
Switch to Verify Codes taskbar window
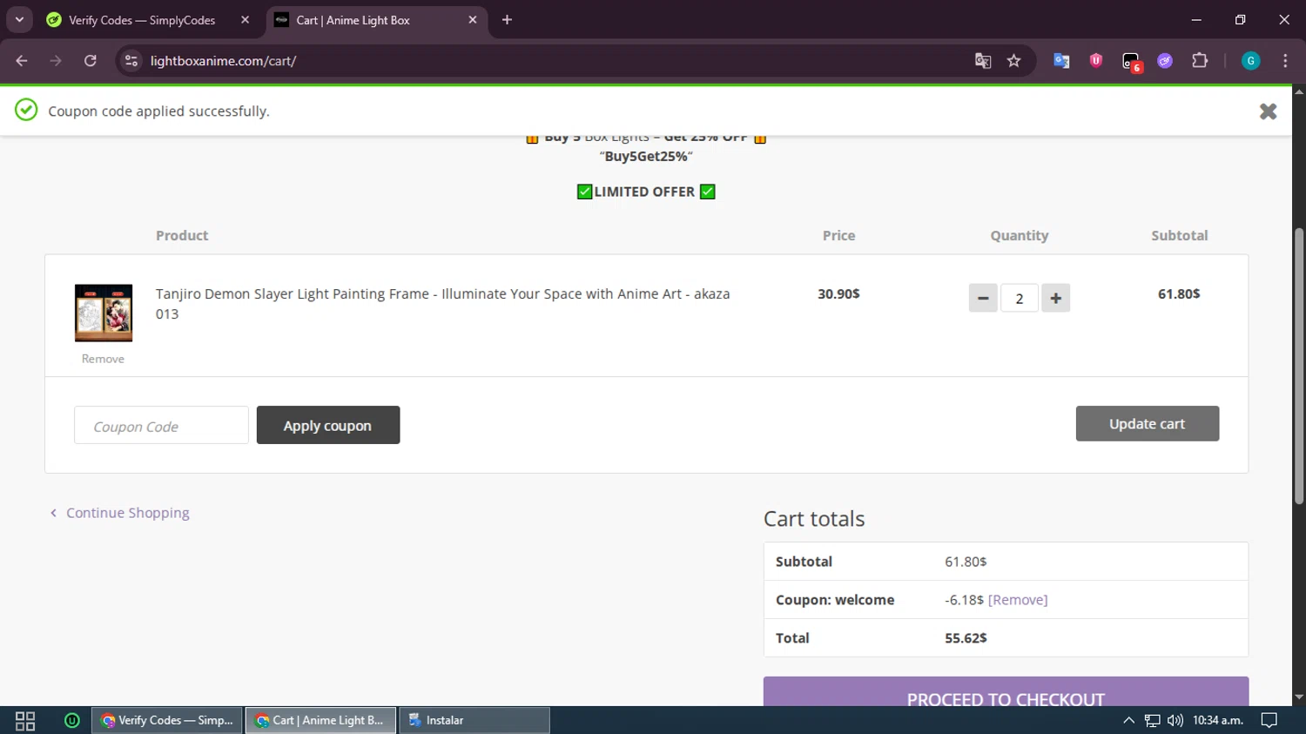pyautogui.click(x=167, y=720)
